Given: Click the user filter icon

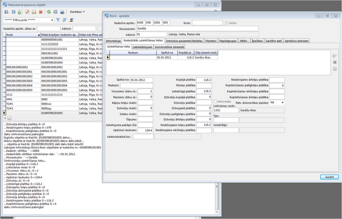Looking at the screenshot, I should [71, 20].
